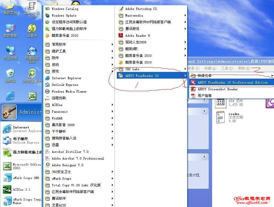This screenshot has width=274, height=207.
Task: Open 我的电脑 desktop icon
Action: 10,31
